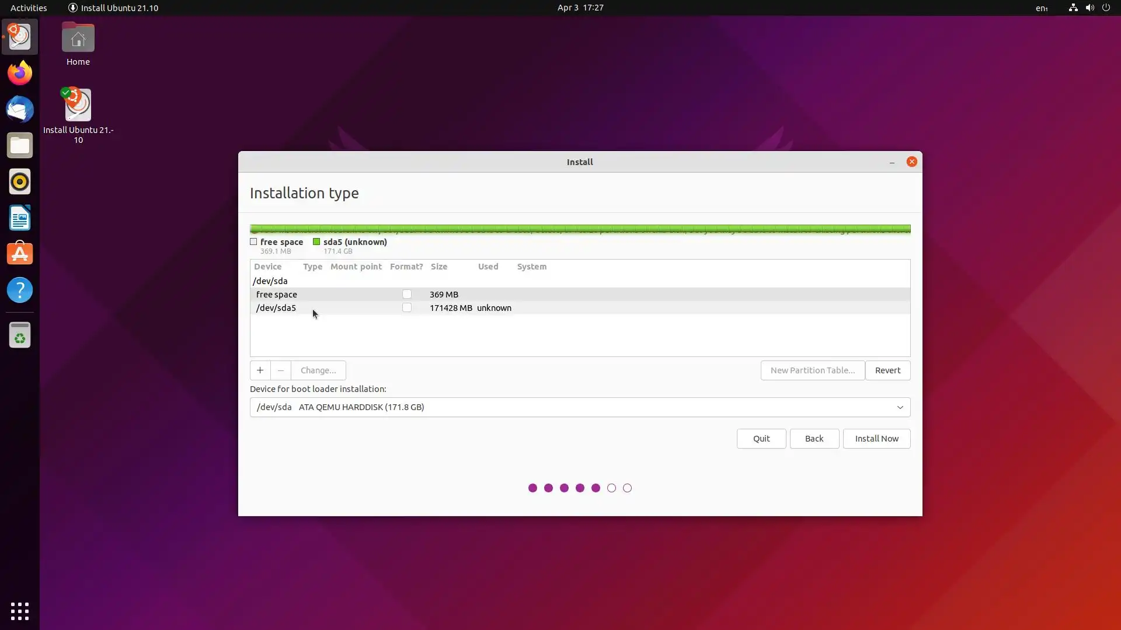This screenshot has width=1121, height=630.
Task: Open Rhythmbox music player in dock
Action: coord(20,182)
